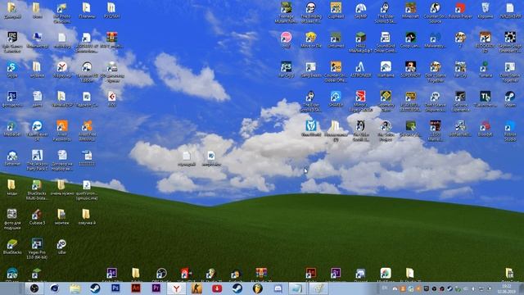Open the Teenage Mutant Ninja Turtles shortcut
This screenshot has height=295, width=524.
(x=286, y=13)
